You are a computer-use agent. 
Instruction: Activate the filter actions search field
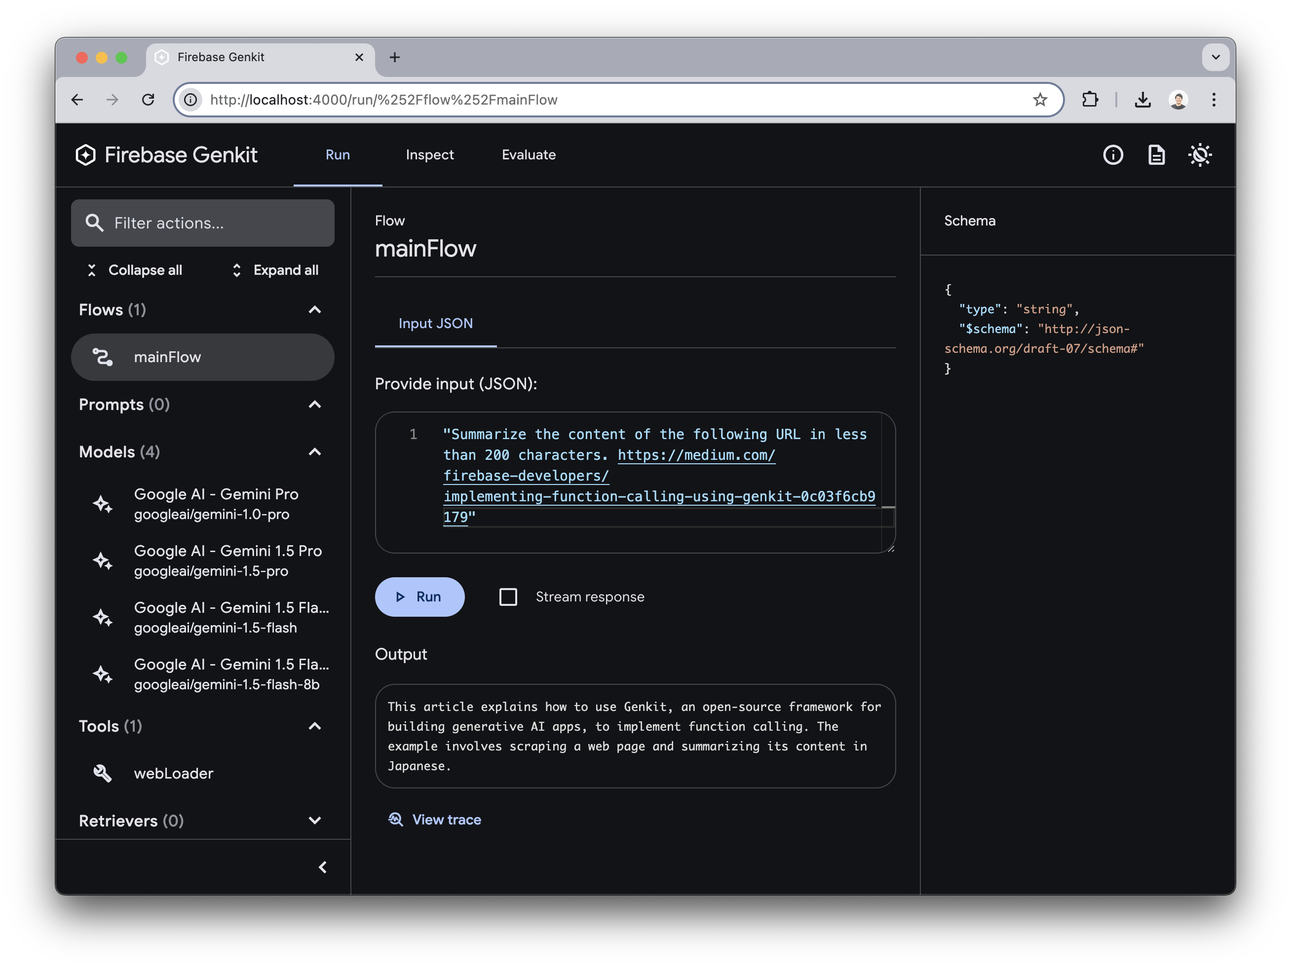[x=202, y=223]
